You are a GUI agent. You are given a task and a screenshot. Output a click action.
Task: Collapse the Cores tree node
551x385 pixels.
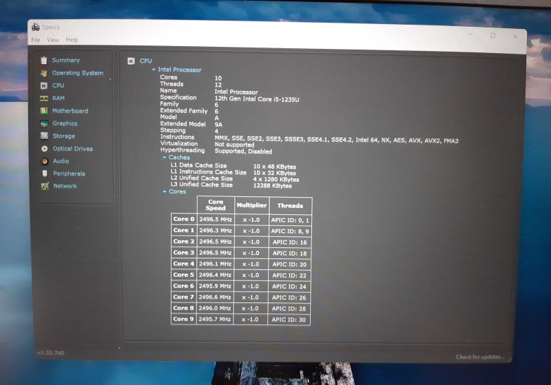(x=165, y=191)
